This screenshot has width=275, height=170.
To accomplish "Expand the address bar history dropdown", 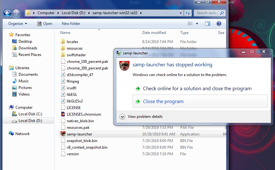I will [180, 13].
